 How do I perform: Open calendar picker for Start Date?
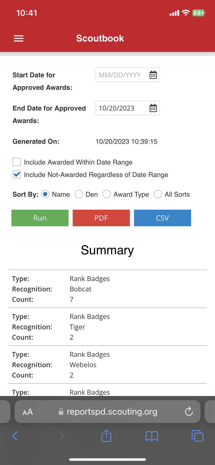click(153, 75)
